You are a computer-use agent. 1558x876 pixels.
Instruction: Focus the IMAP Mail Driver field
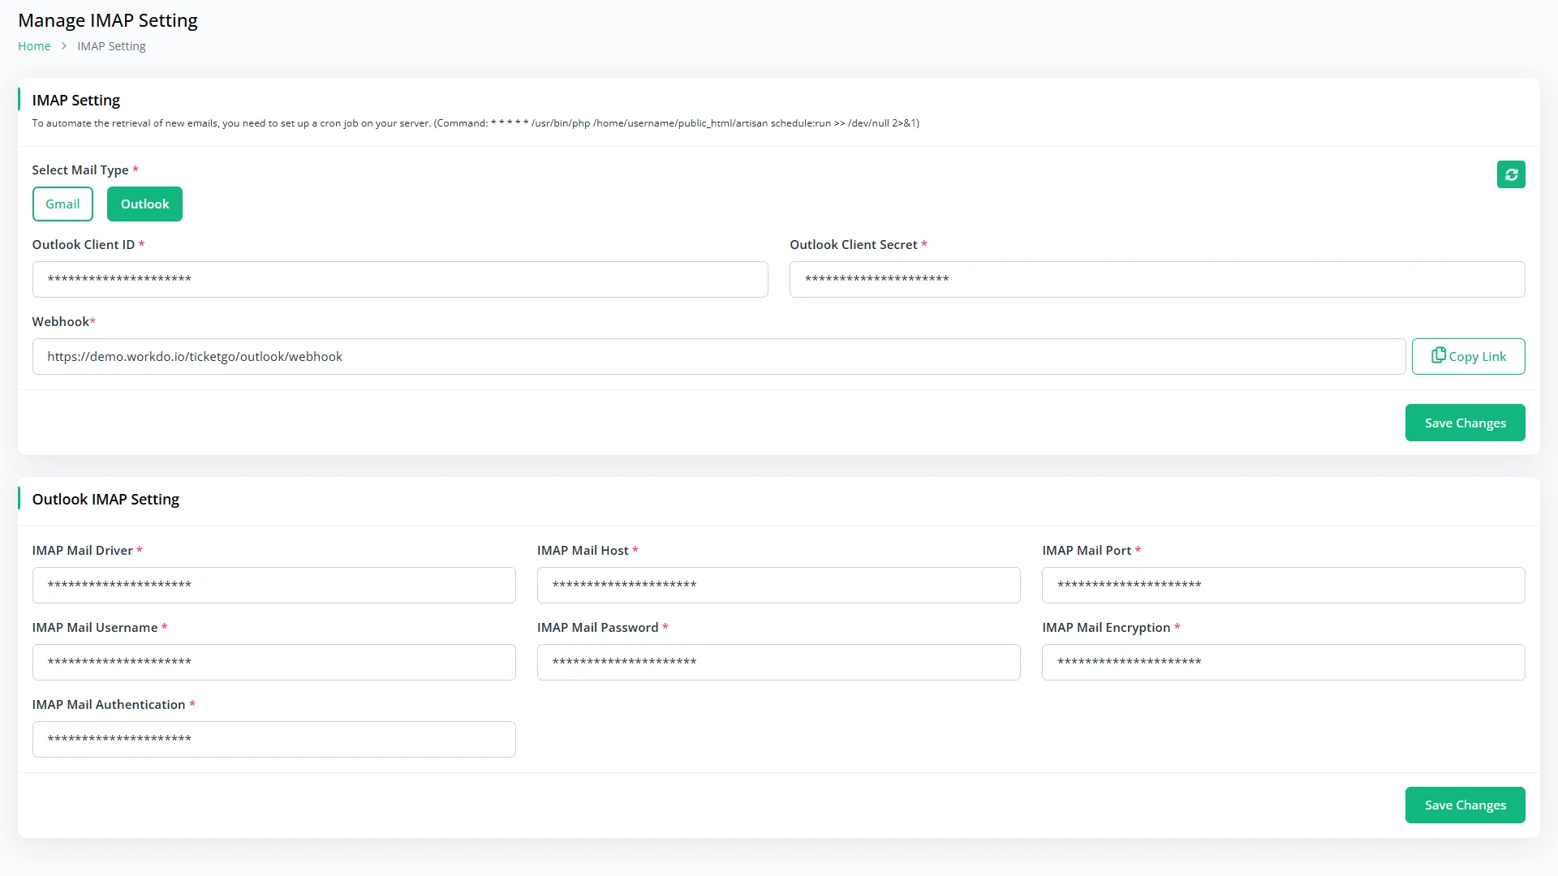pos(274,585)
